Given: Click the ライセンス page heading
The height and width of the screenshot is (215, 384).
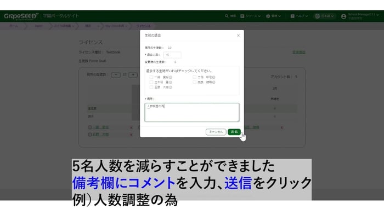Looking at the screenshot, I should [x=91, y=42].
